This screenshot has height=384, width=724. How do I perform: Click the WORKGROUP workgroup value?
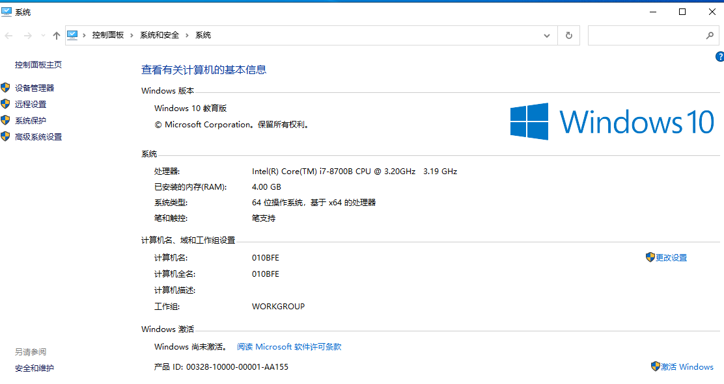279,306
